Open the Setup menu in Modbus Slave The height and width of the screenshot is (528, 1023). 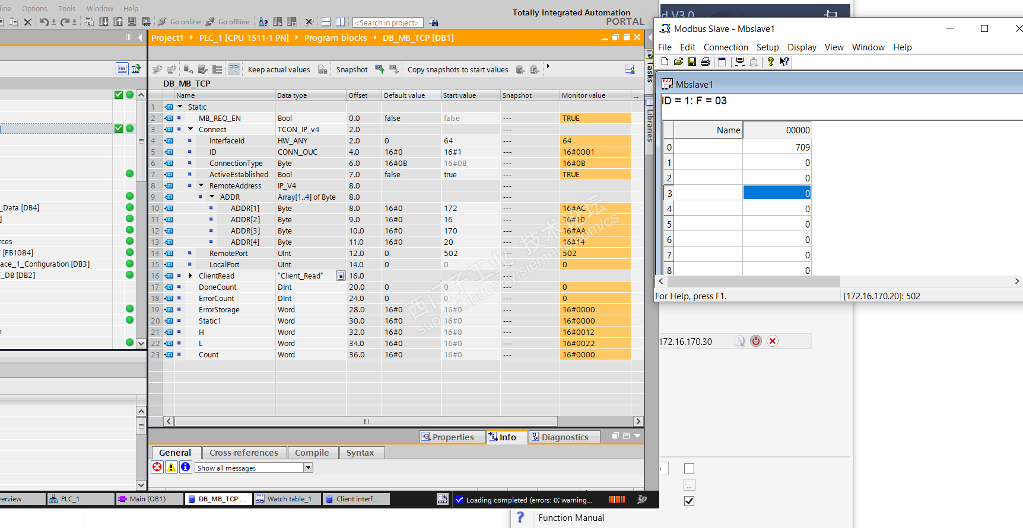tap(767, 47)
